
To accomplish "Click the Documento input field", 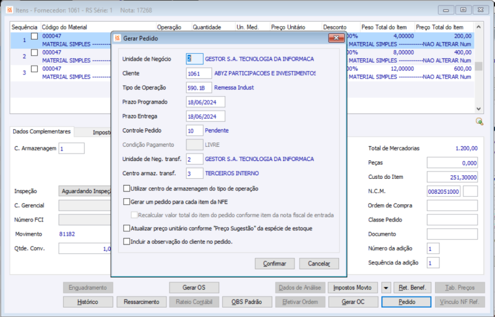I will point(452,234).
